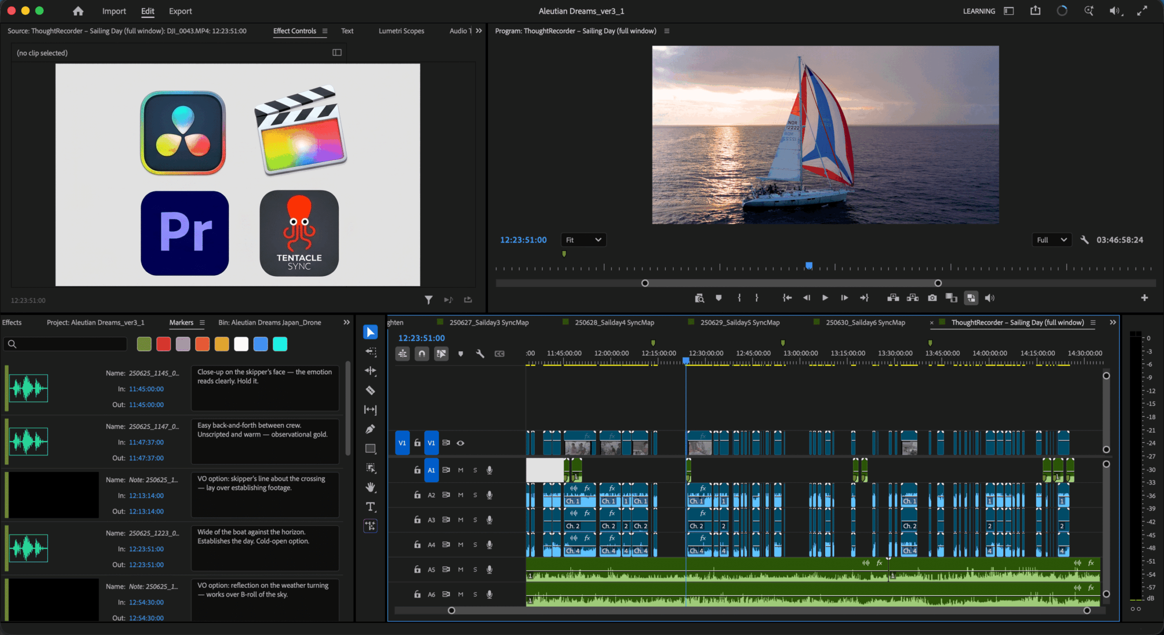This screenshot has height=635, width=1164.
Task: Step forward one frame
Action: coord(844,298)
